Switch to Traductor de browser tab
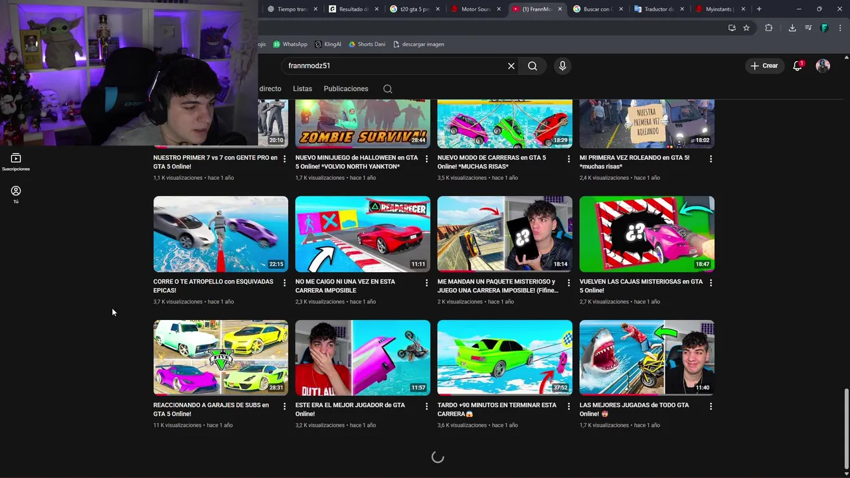 tap(659, 9)
